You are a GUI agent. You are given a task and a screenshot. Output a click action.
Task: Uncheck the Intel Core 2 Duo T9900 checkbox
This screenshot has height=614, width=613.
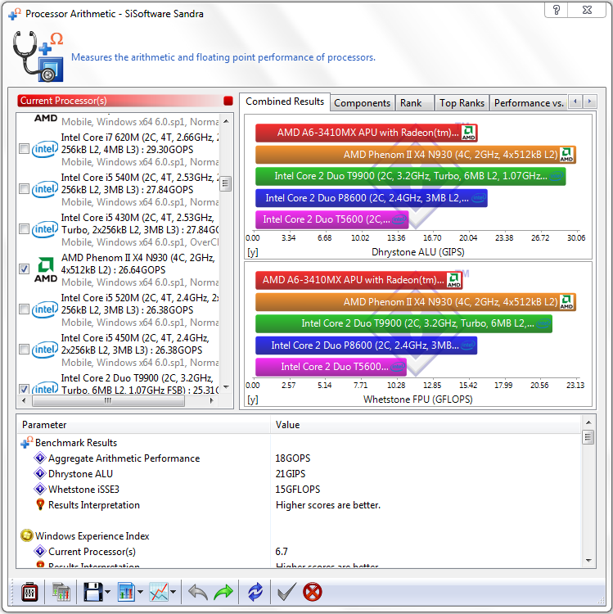click(25, 388)
